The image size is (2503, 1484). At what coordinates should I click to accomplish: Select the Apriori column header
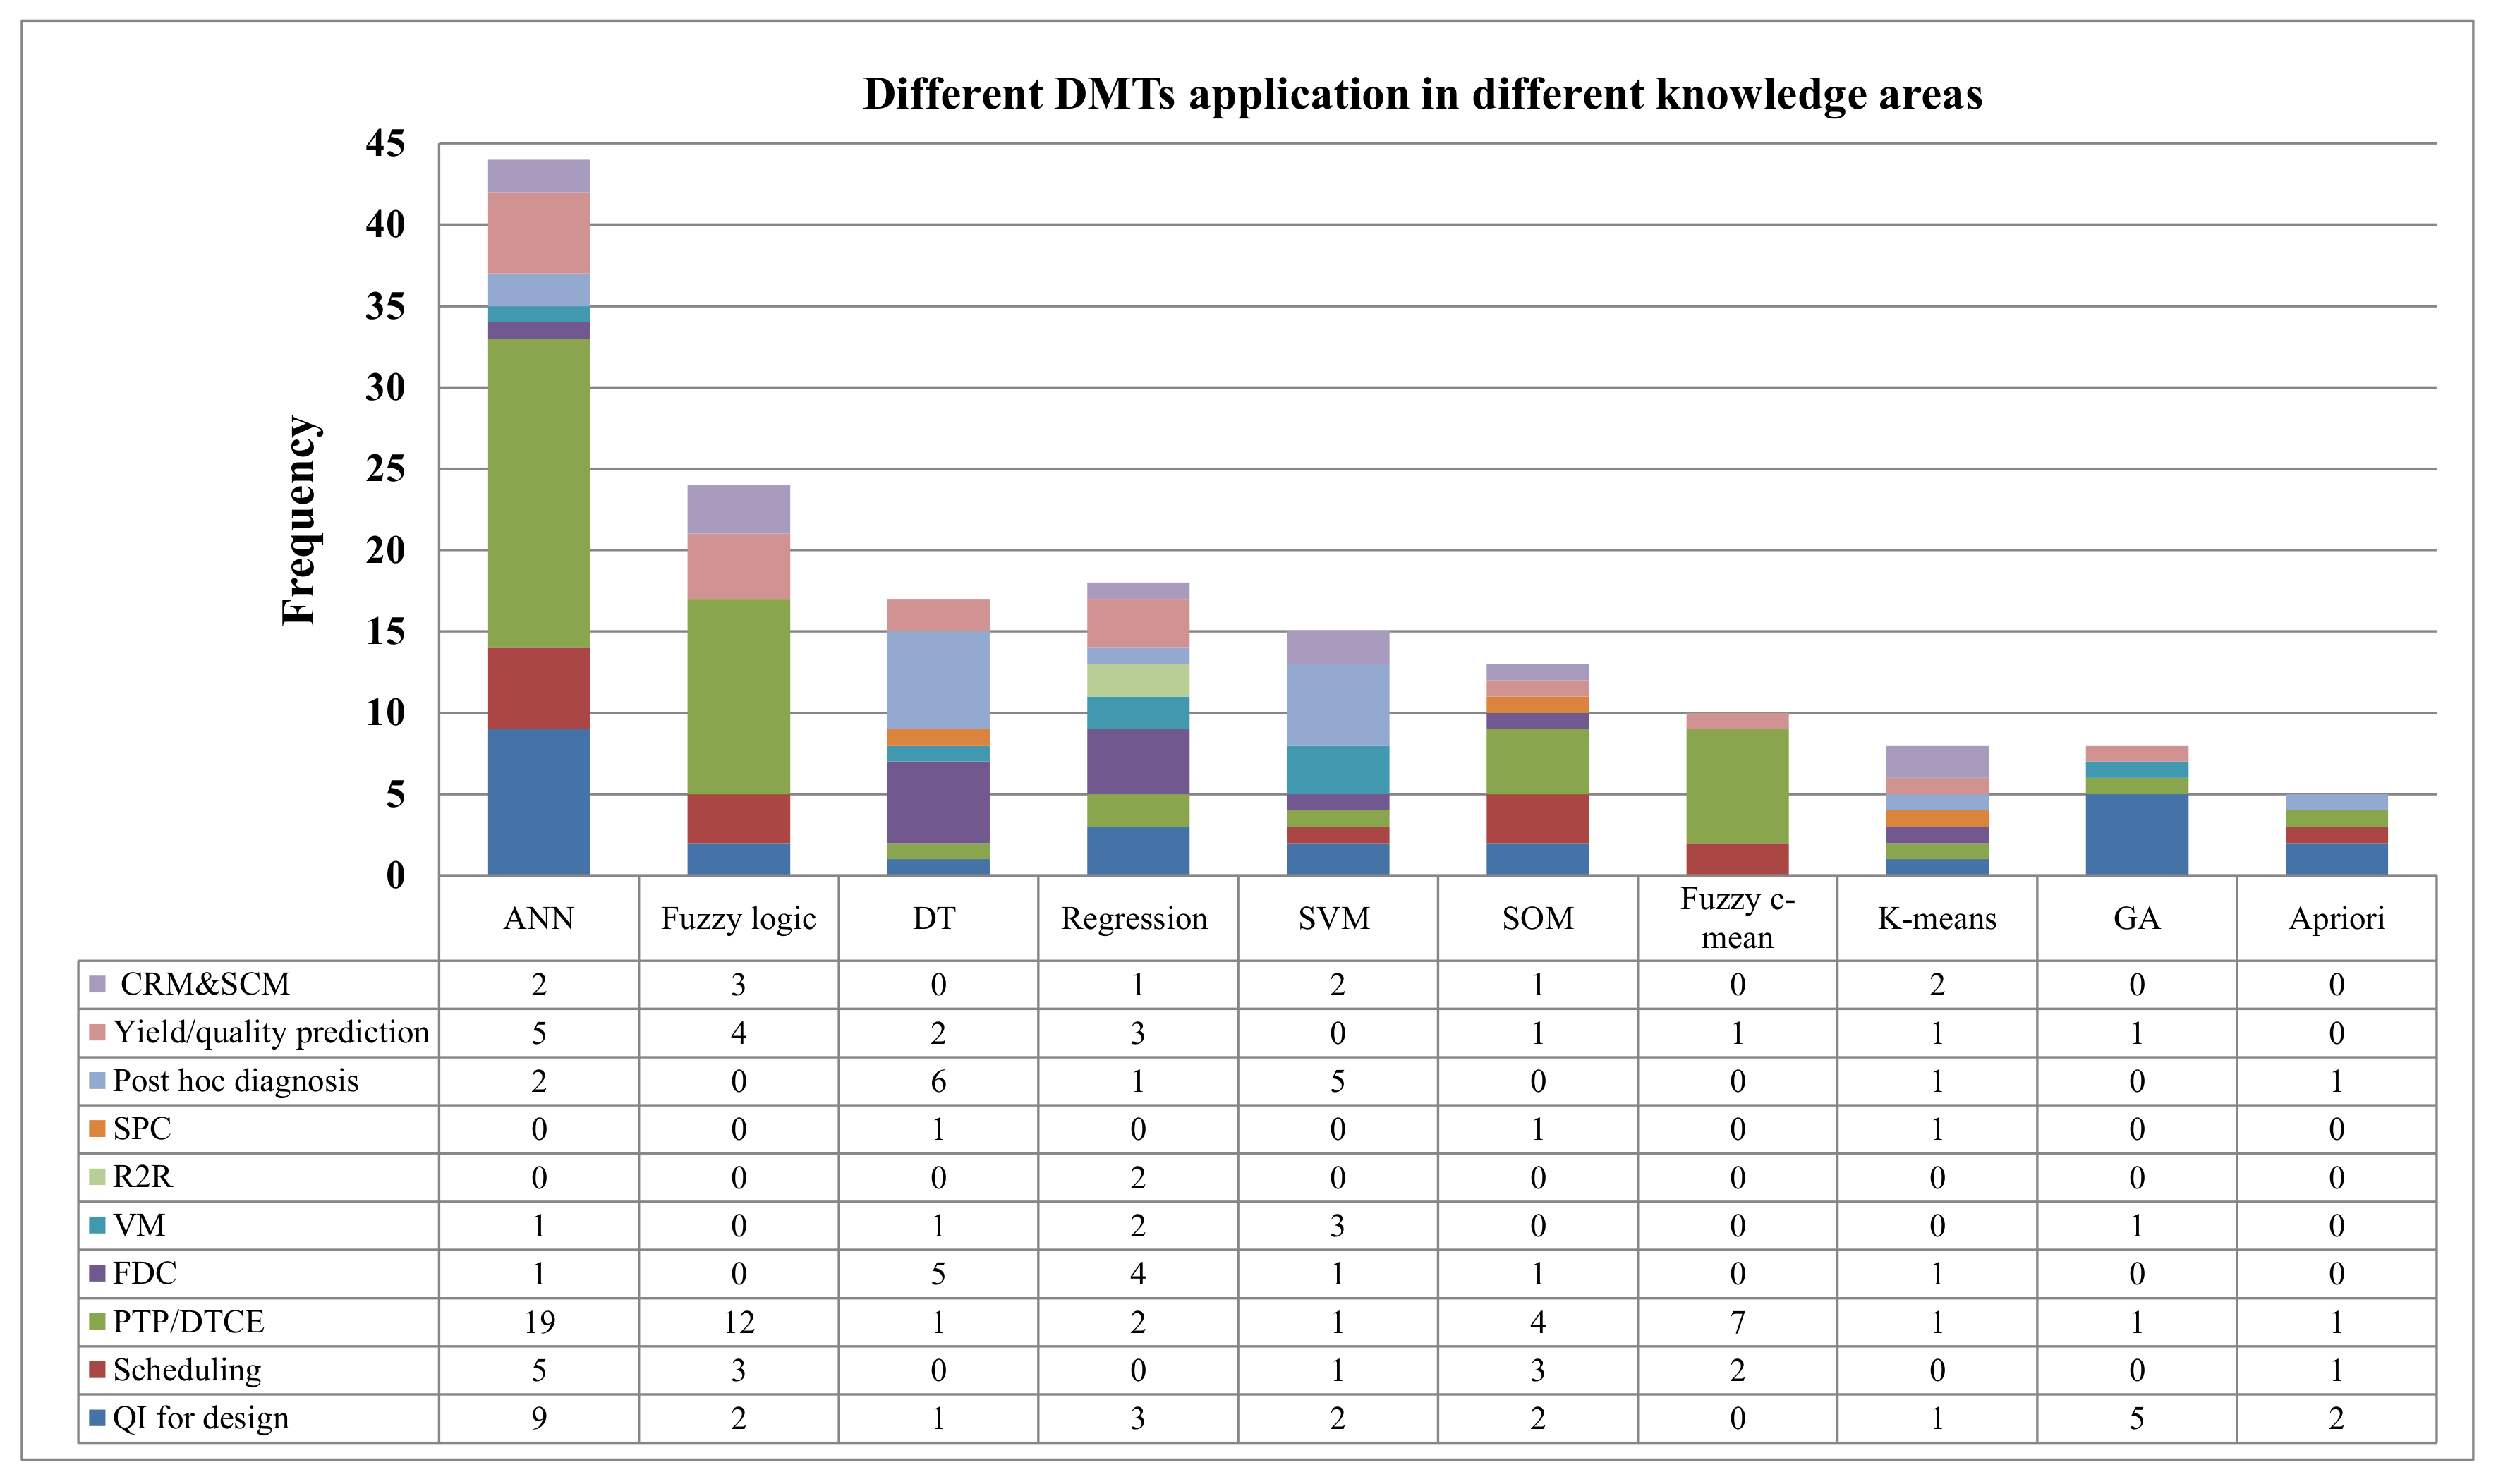tap(2337, 918)
